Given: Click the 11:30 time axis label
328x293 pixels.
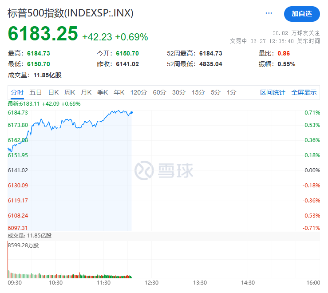Looking at the screenshot, I should point(103,283).
